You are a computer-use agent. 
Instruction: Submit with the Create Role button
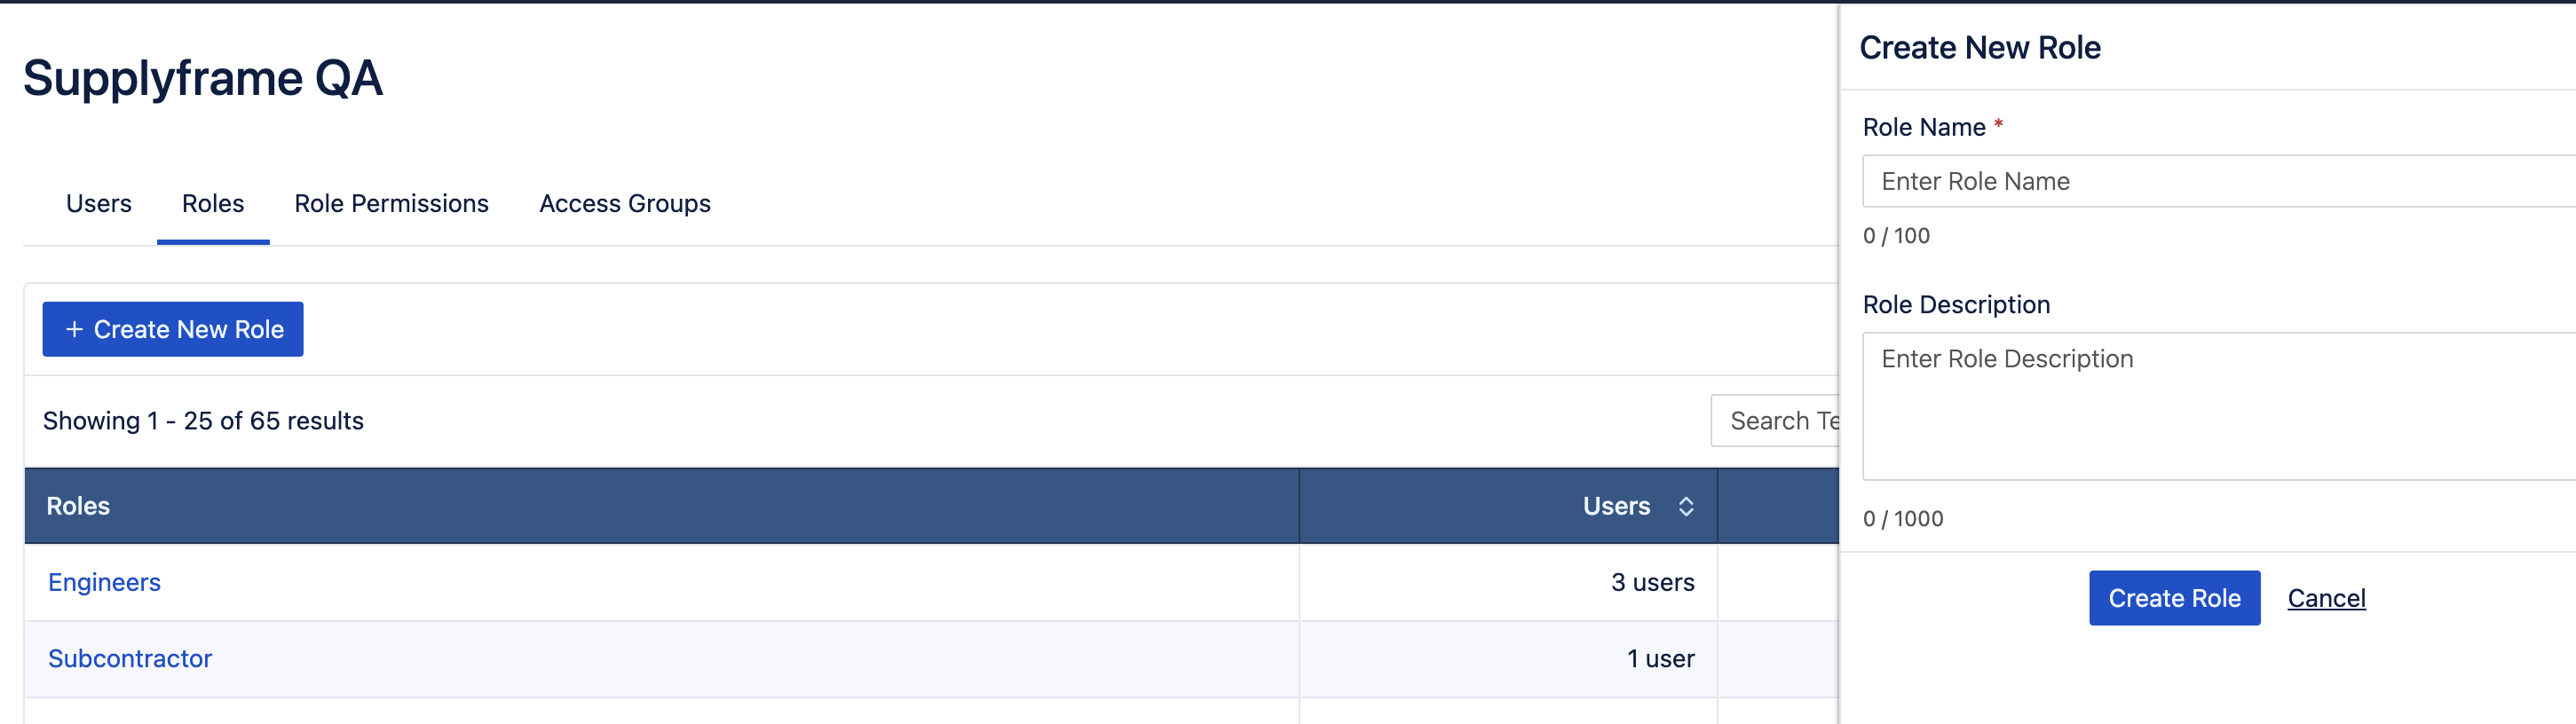click(x=2173, y=598)
